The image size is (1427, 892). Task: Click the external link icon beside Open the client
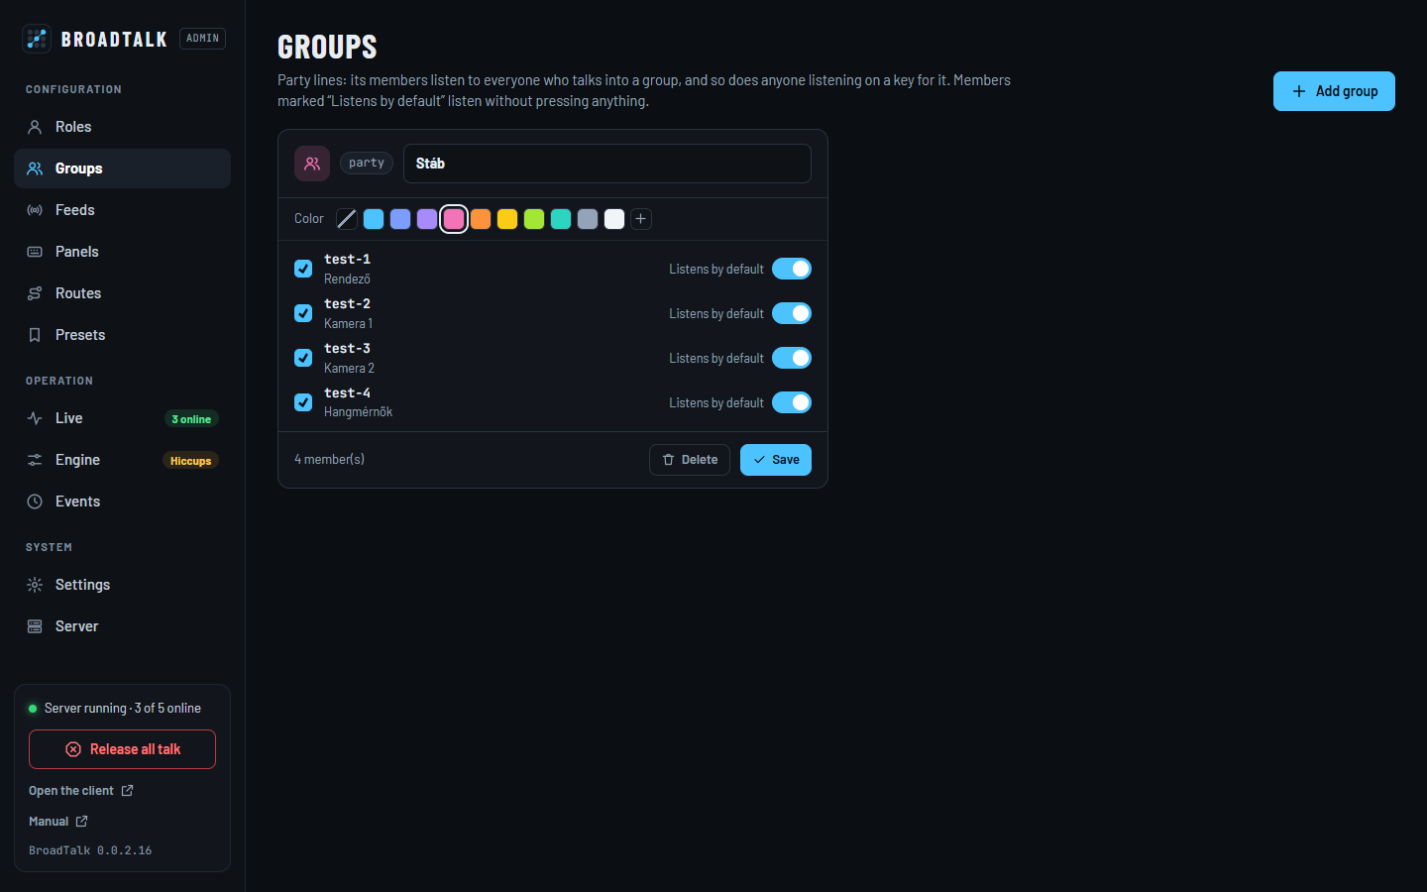[x=127, y=791]
